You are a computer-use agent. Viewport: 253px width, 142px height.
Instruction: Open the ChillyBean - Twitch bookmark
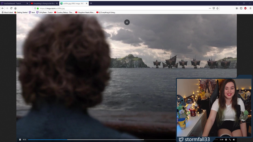45,12
